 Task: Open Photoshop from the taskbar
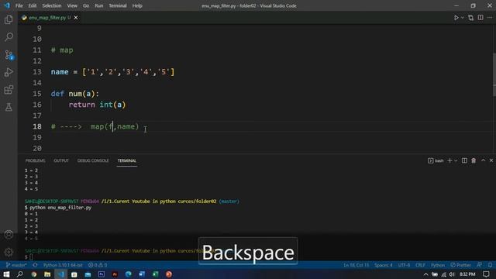tap(102, 274)
